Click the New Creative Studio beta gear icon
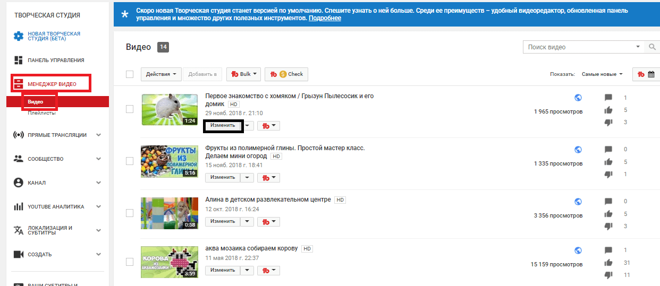The height and width of the screenshot is (286, 660). (x=19, y=37)
